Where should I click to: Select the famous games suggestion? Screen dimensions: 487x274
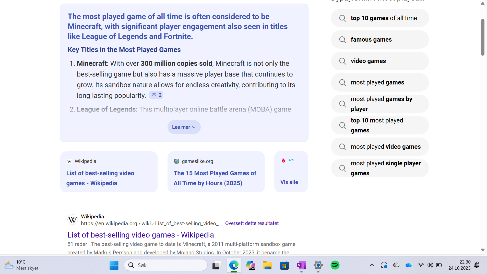point(380,40)
